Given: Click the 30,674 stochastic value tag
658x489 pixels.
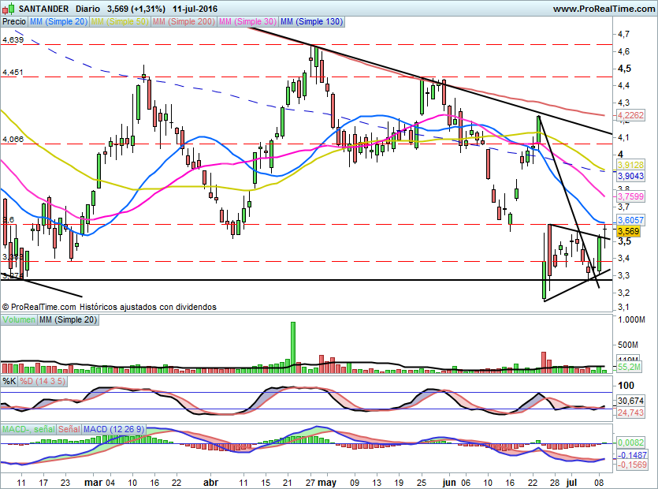Looking at the screenshot, I should pyautogui.click(x=630, y=401).
